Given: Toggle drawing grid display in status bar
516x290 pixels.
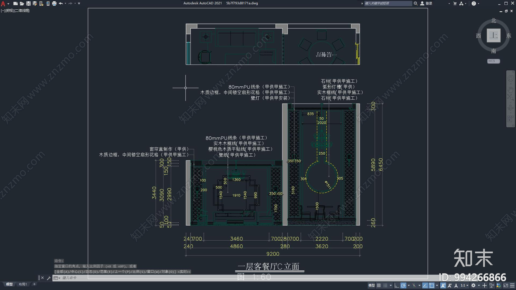Looking at the screenshot, I should coord(379,285).
